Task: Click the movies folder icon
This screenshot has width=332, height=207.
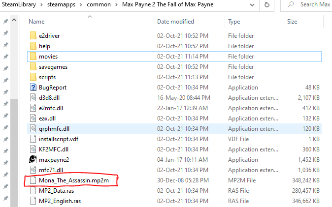Action: (33, 57)
